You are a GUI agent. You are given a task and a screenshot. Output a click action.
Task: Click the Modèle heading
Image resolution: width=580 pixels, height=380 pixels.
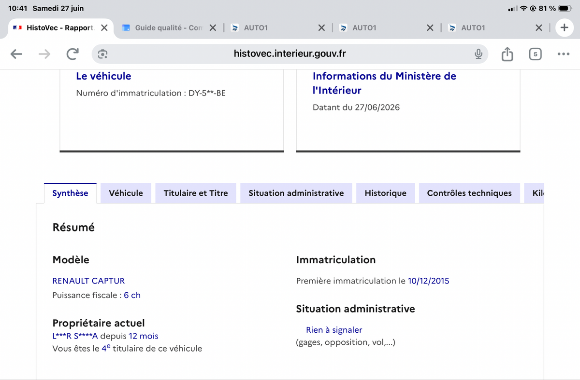[x=71, y=259]
